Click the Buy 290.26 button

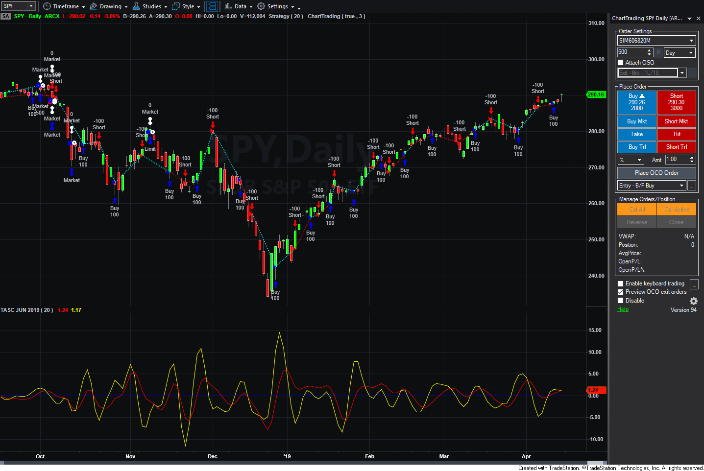[x=636, y=102]
